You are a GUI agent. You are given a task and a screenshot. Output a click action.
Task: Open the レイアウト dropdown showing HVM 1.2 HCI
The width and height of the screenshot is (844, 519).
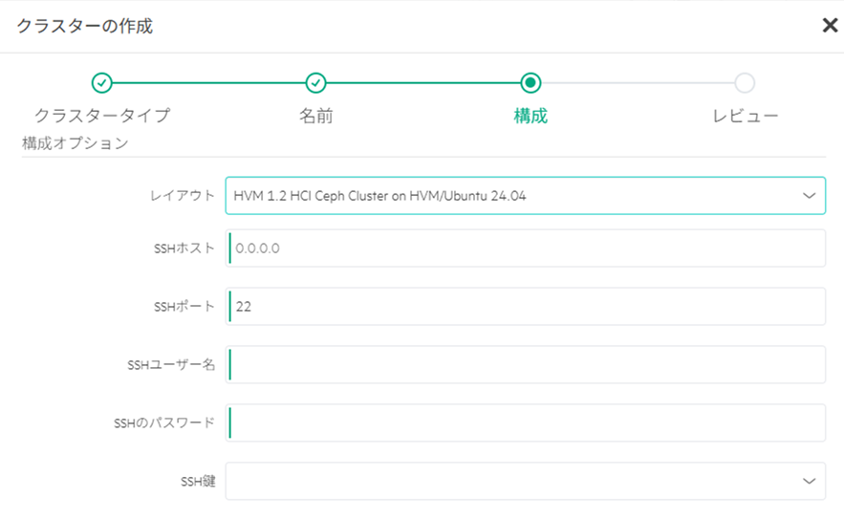507,195
